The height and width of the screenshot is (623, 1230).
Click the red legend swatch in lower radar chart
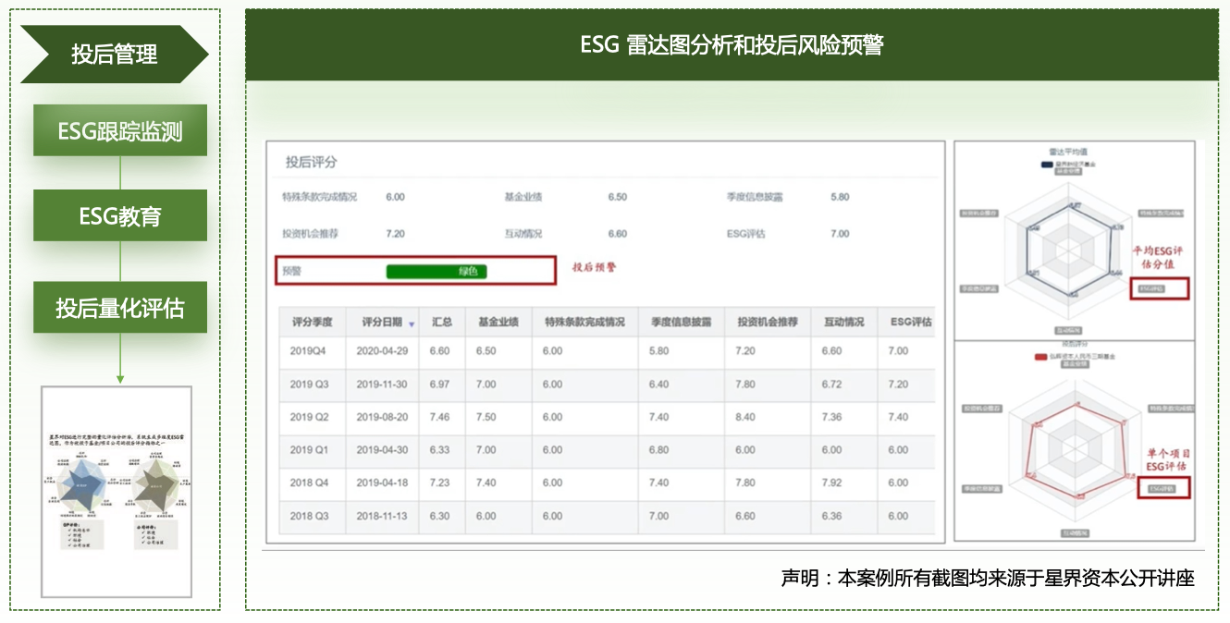point(1039,355)
